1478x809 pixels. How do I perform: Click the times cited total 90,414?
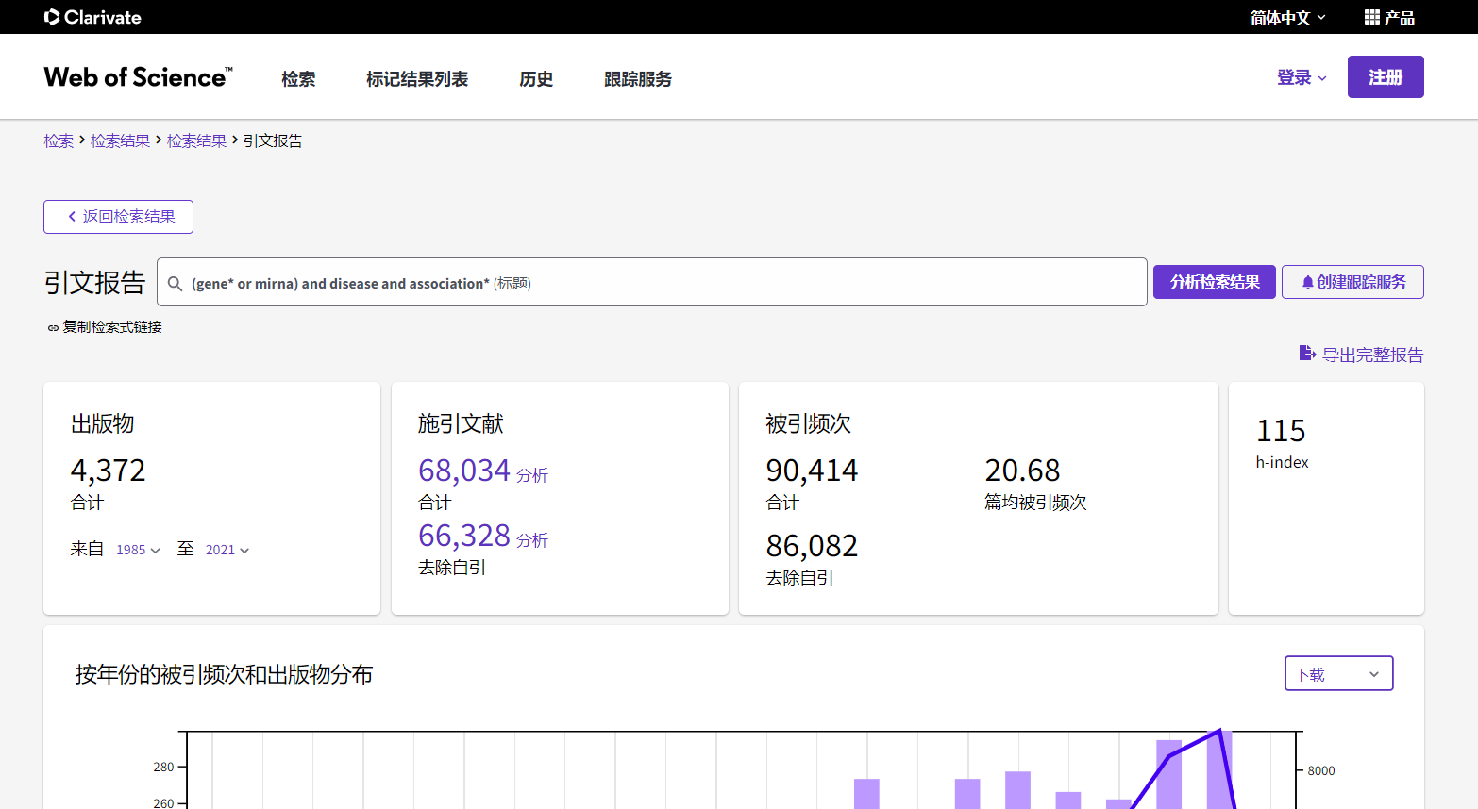point(812,470)
